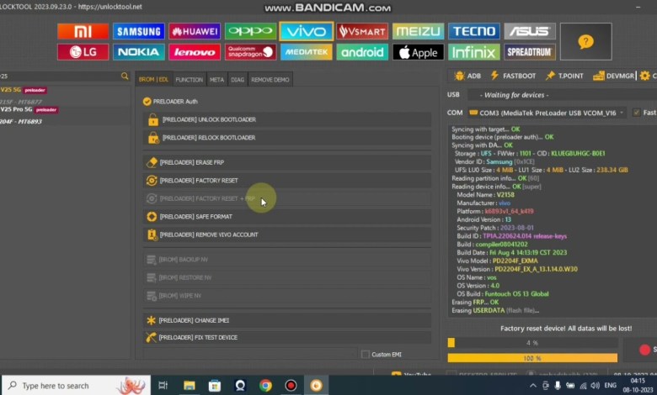Click the search magnifier in model list
The width and height of the screenshot is (657, 395).
point(125,76)
